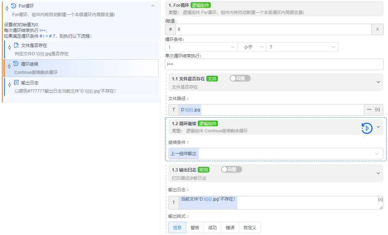Toggle 高级 switch on 1.3 输出日志
388x235 pixels.
click(x=231, y=169)
